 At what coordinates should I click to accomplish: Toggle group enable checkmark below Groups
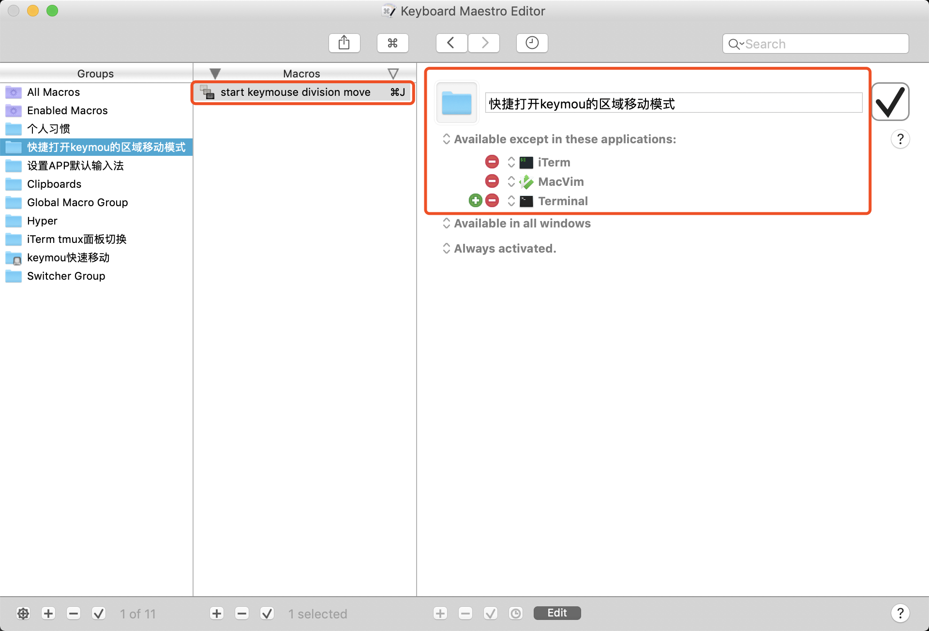(x=99, y=614)
